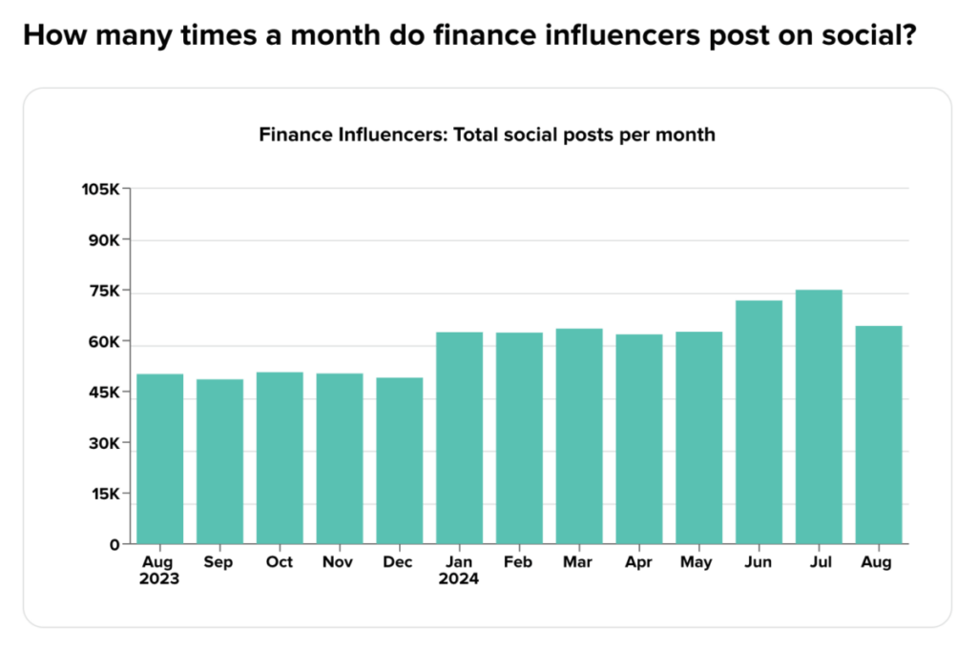Select the Nov bar
977x648 pixels.
340,458
